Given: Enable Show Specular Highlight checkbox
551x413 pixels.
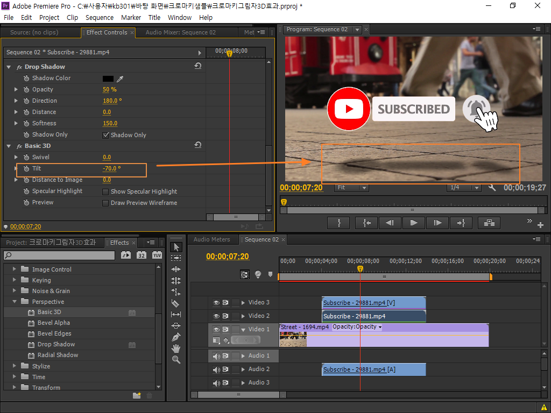Looking at the screenshot, I should [105, 192].
